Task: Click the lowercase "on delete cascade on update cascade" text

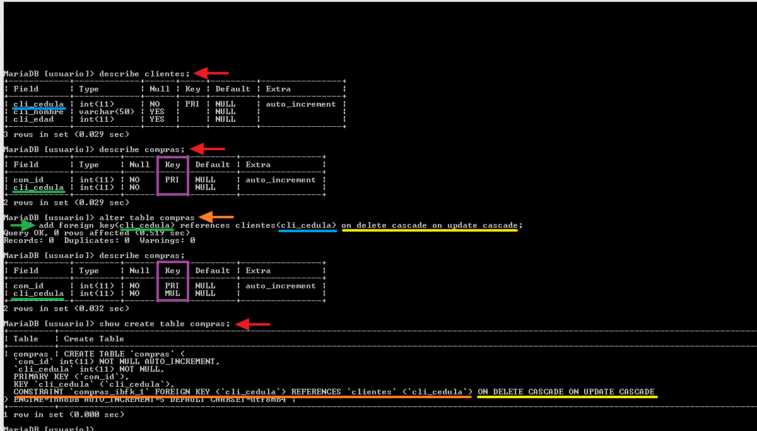Action: click(430, 225)
